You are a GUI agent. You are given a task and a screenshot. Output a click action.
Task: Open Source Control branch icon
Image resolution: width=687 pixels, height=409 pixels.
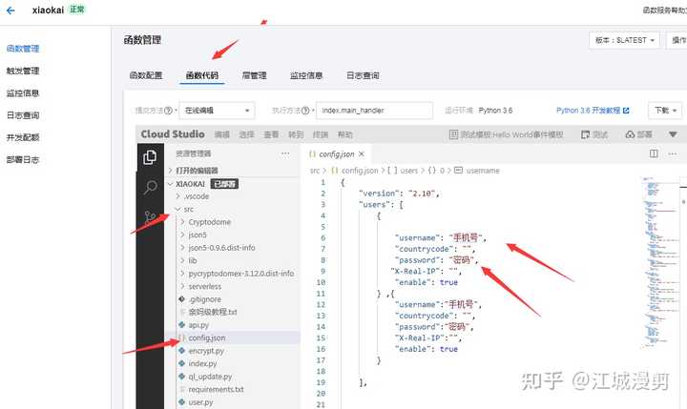click(x=150, y=217)
